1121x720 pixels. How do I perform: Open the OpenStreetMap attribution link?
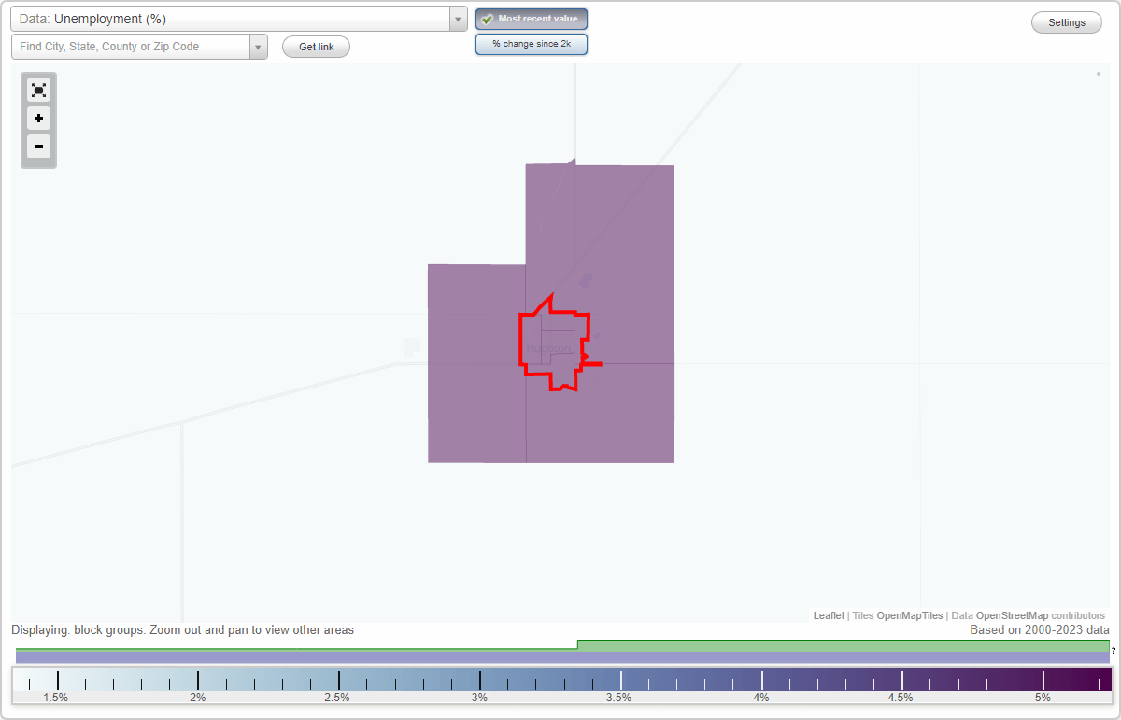(1012, 615)
